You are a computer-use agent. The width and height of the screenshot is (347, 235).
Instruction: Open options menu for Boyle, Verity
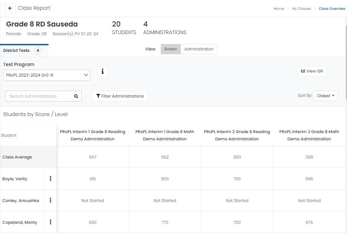point(50,178)
